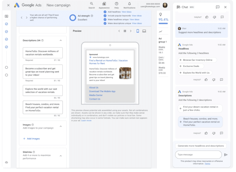Screen dimensions: 236x172
Task: Click Make descriptions unique checkmark
Action: pos(105,23)
